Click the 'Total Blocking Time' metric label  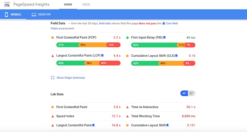tap(145, 116)
